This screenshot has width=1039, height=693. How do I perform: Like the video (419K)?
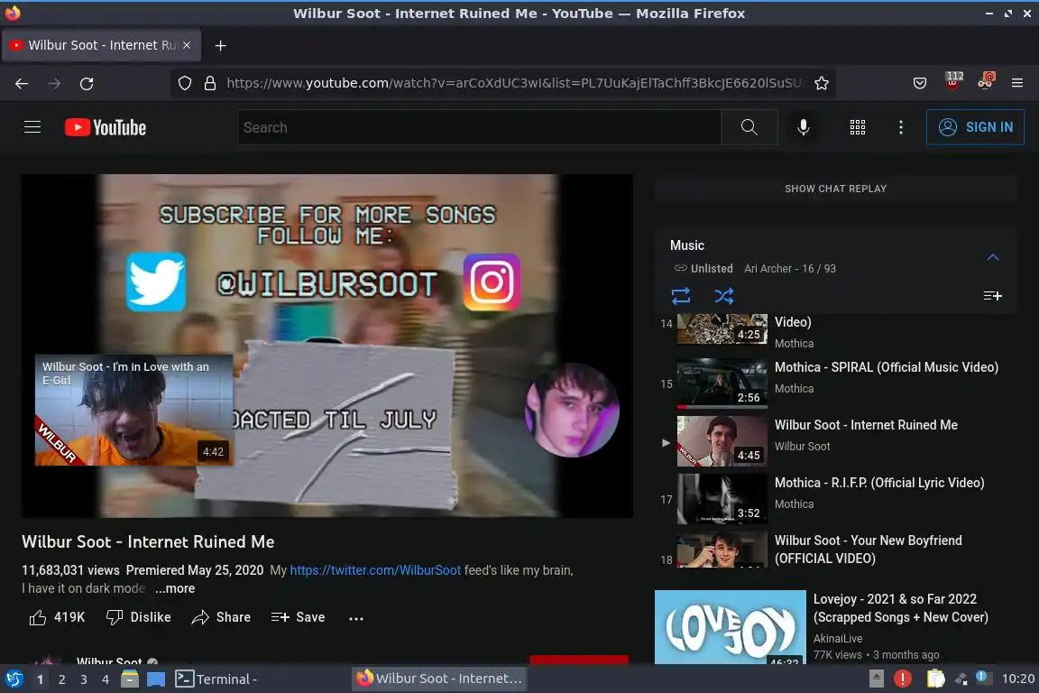58,617
